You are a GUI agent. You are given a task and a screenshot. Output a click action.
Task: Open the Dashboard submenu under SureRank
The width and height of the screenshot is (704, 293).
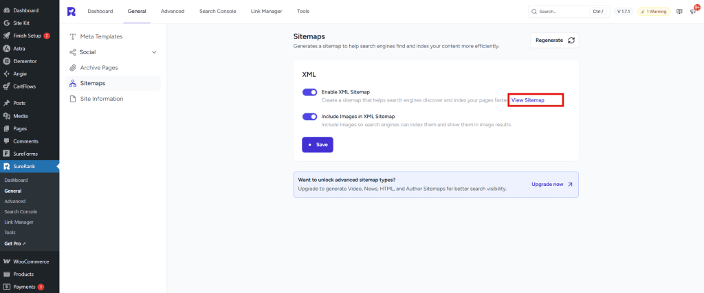(x=16, y=180)
